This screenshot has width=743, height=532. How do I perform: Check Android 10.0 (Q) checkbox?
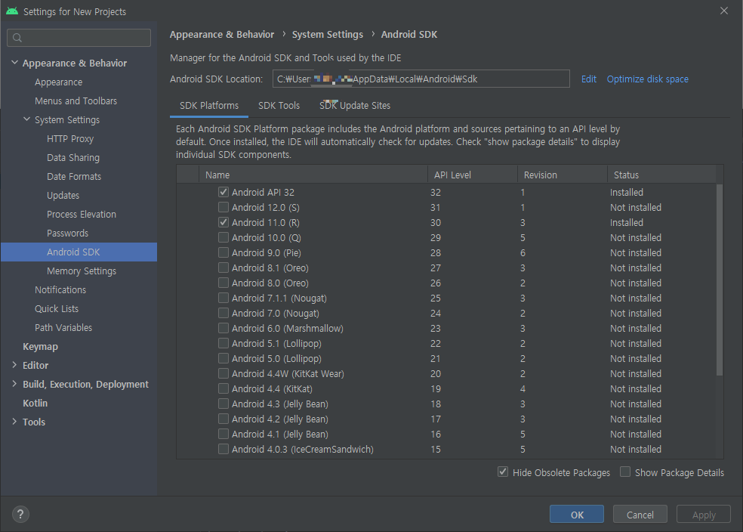(224, 237)
